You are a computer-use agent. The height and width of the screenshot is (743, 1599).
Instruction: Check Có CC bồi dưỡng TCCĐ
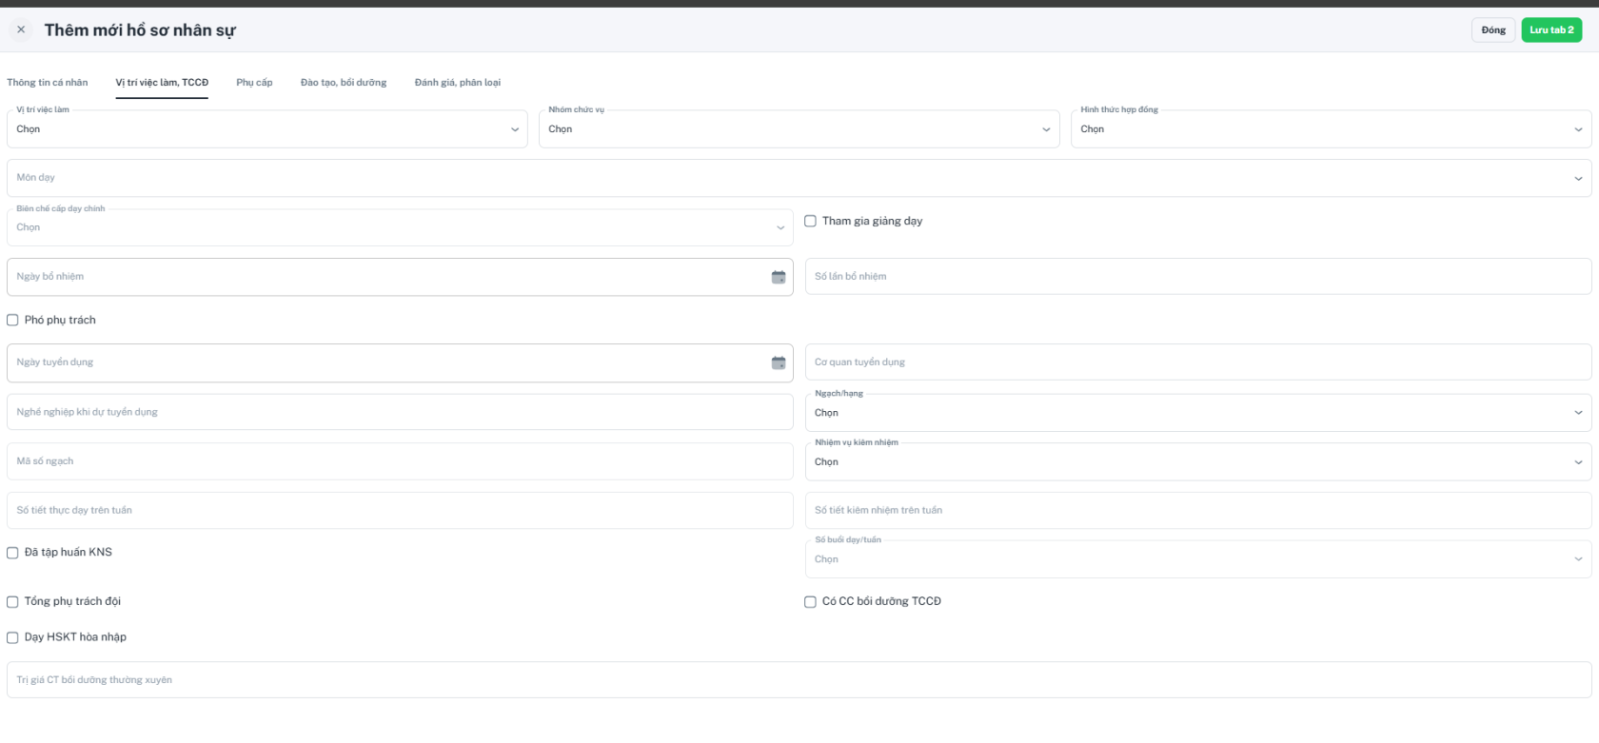pos(811,602)
